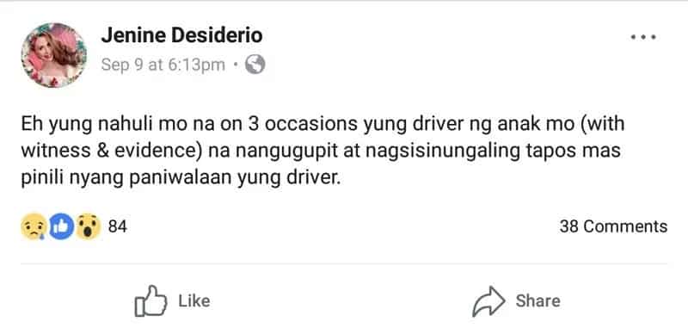Click the first line starting 'Eh yung nahuli'

click(322, 124)
